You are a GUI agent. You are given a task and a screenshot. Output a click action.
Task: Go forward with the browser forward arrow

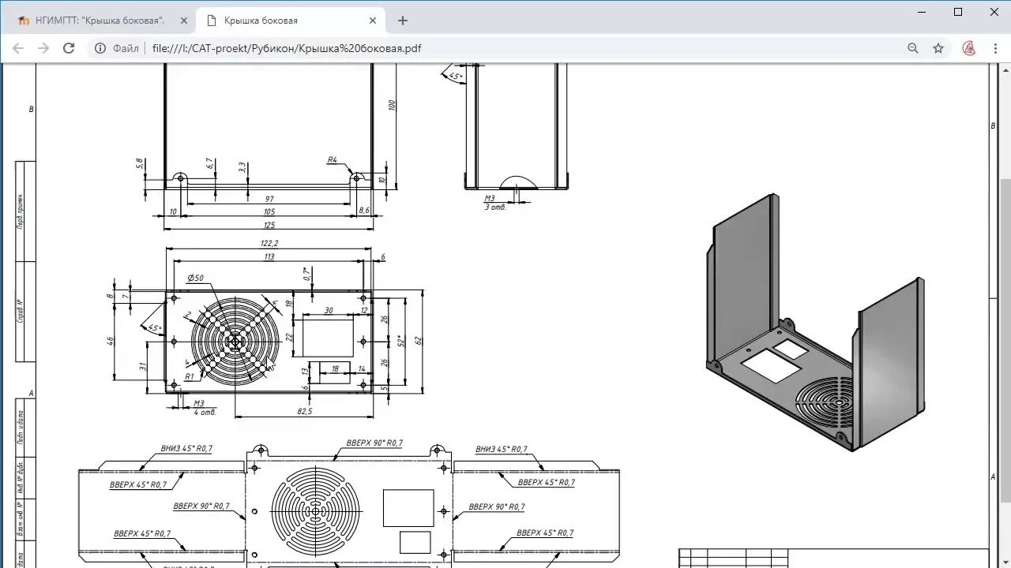tap(43, 48)
